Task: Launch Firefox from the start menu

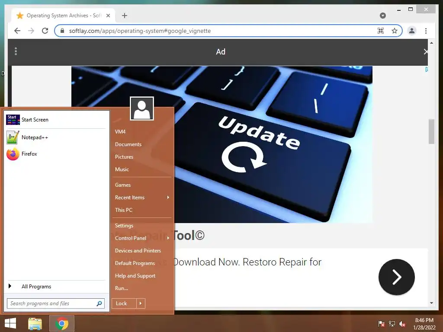Action: tap(56, 154)
